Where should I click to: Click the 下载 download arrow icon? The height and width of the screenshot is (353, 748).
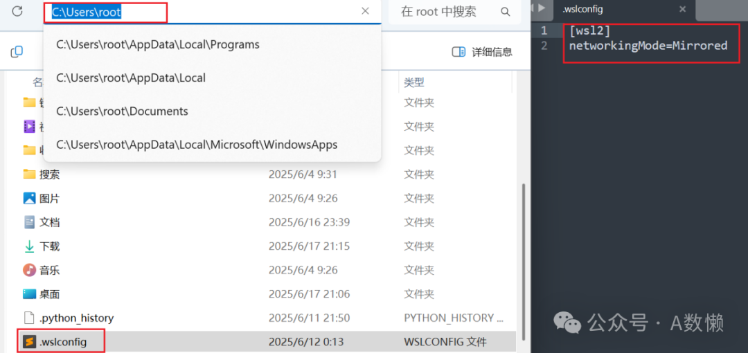coord(30,246)
